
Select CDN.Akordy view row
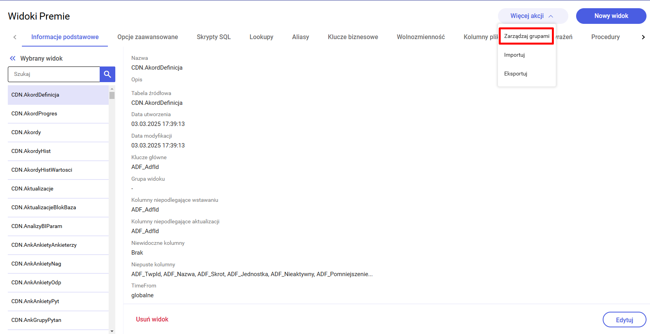(x=58, y=133)
